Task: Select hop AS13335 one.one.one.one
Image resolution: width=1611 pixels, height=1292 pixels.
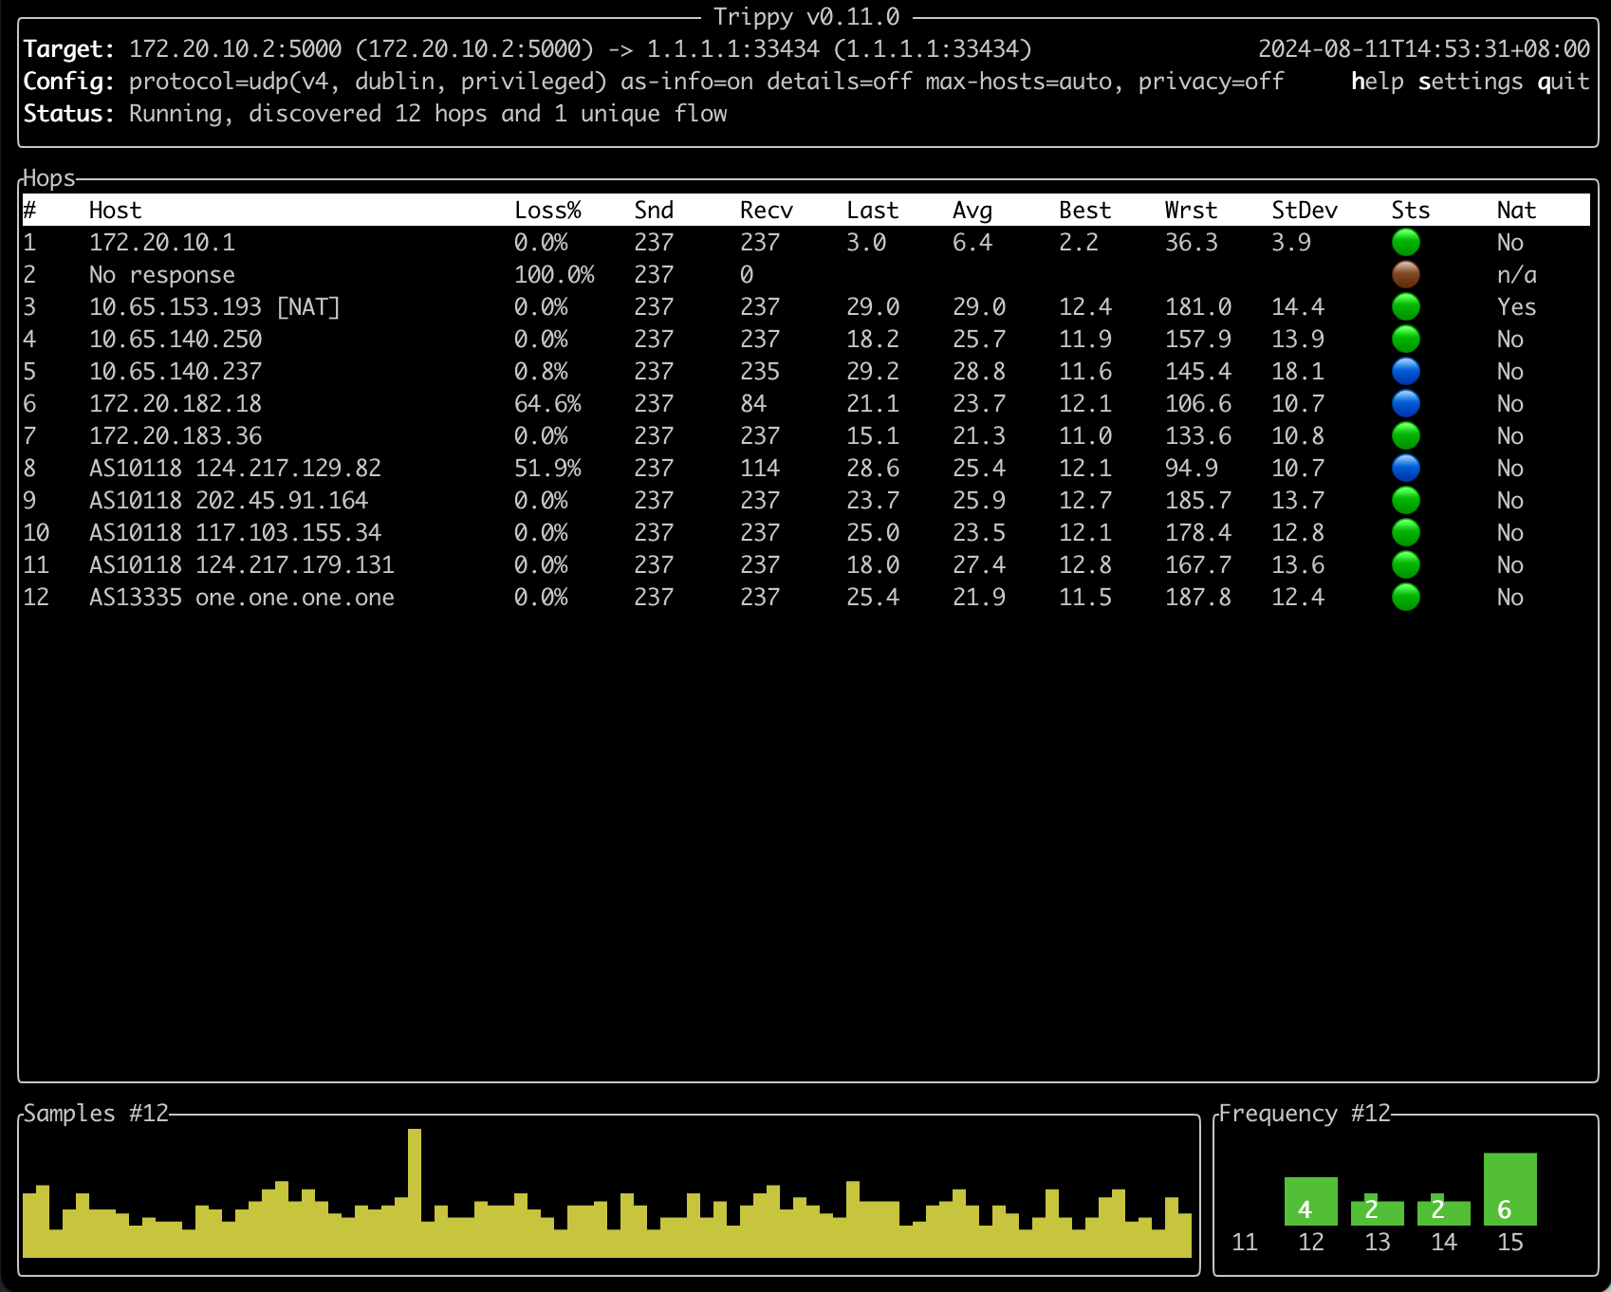Action: coord(805,598)
